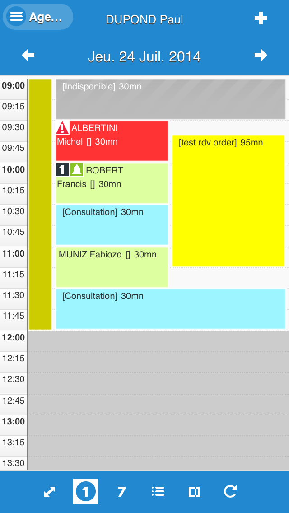Select DUPOND Paul title to change practitioner
The width and height of the screenshot is (289, 513).
pos(144,19)
